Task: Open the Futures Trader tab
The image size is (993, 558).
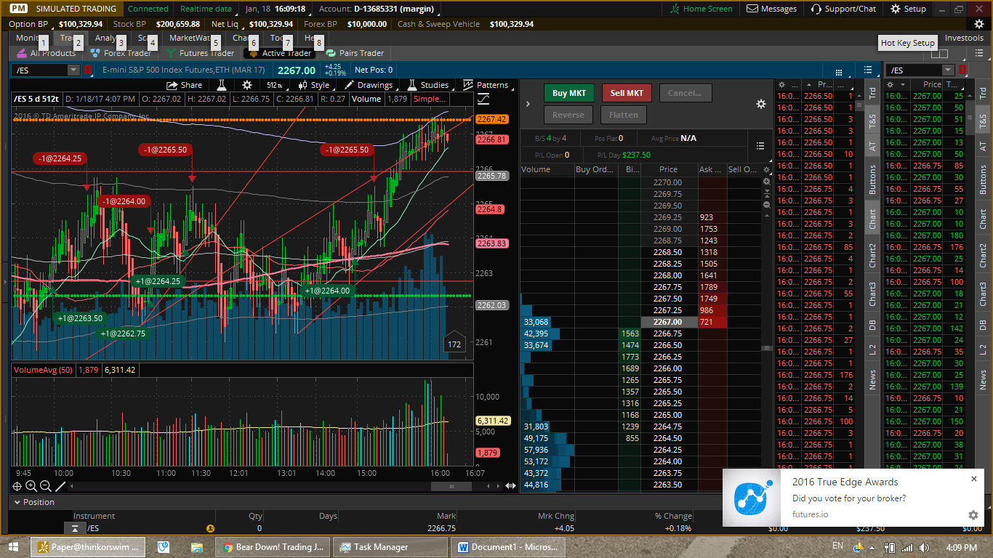Action: tap(200, 53)
